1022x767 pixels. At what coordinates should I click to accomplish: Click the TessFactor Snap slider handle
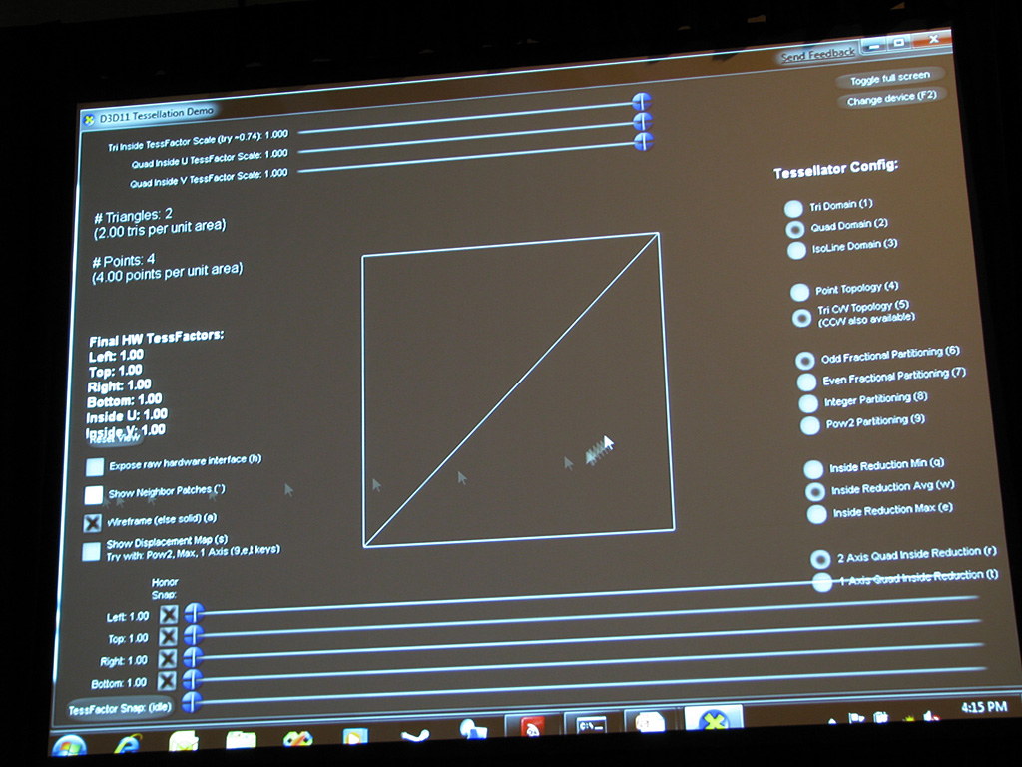191,702
